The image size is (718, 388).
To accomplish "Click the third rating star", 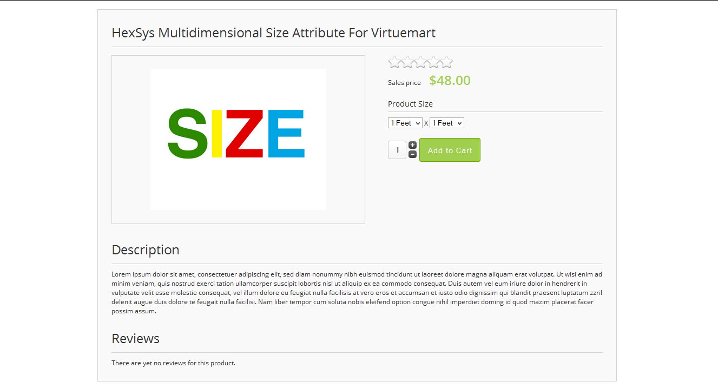I will [420, 62].
